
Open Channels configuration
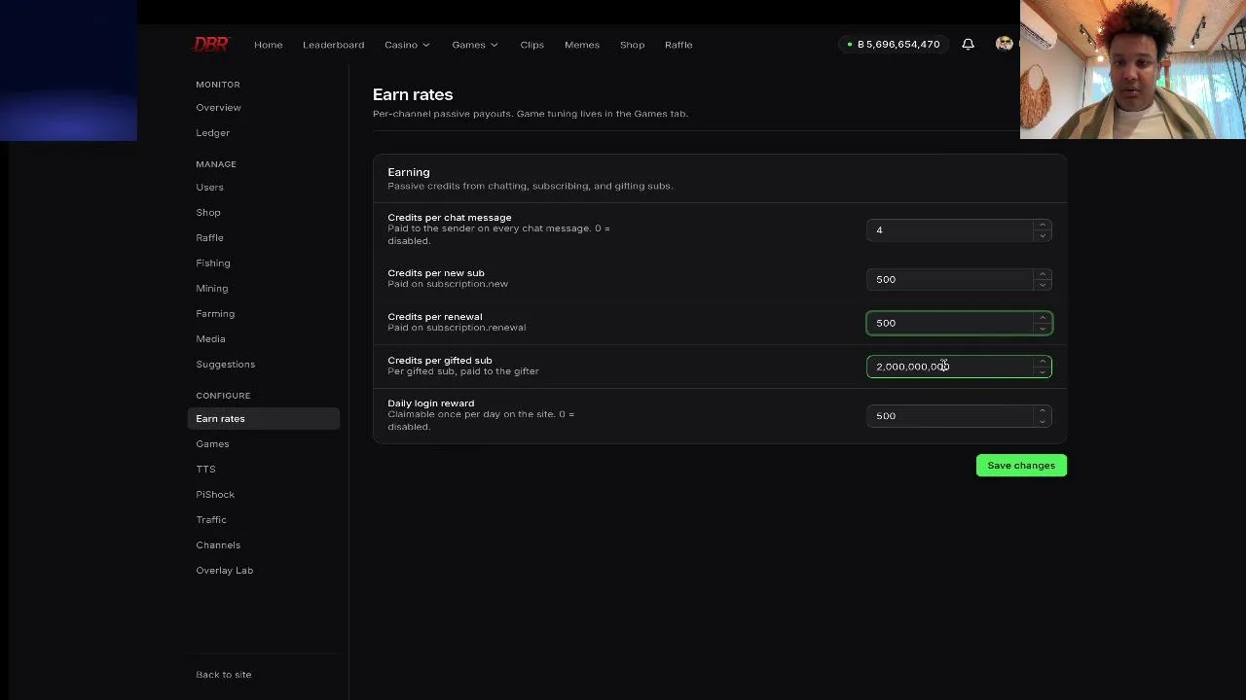218,544
